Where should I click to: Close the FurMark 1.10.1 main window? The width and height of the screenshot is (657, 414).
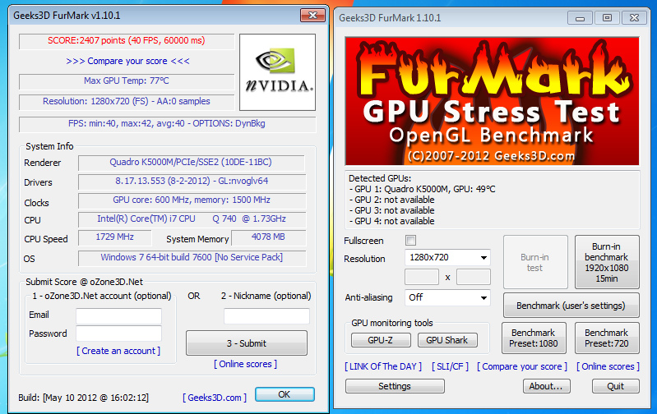coord(634,18)
